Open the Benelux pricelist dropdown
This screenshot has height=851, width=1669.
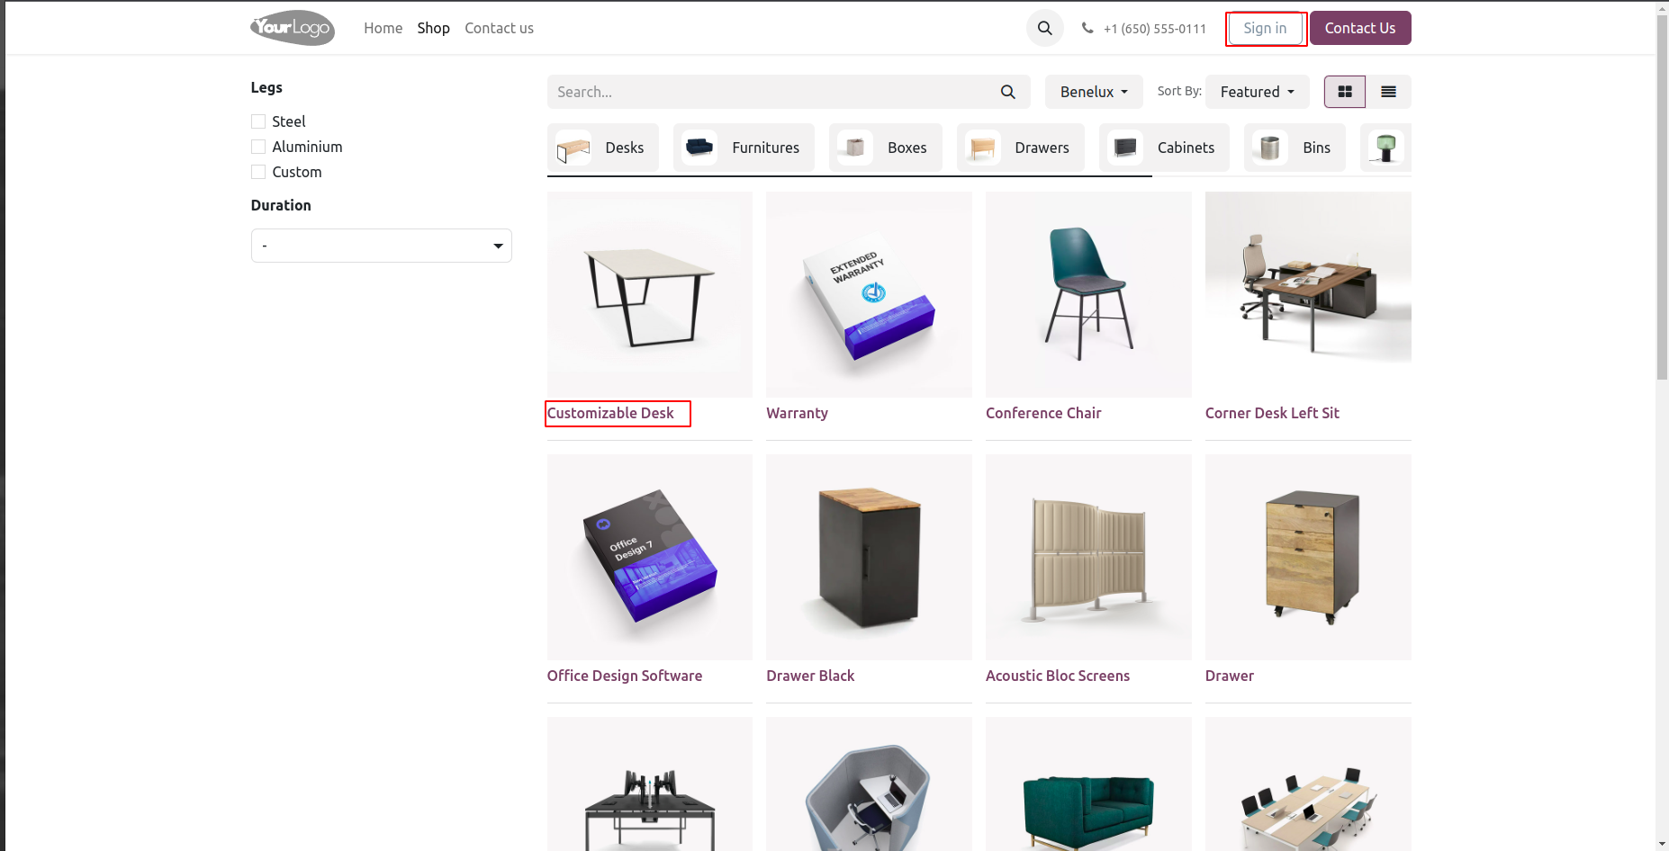point(1093,92)
